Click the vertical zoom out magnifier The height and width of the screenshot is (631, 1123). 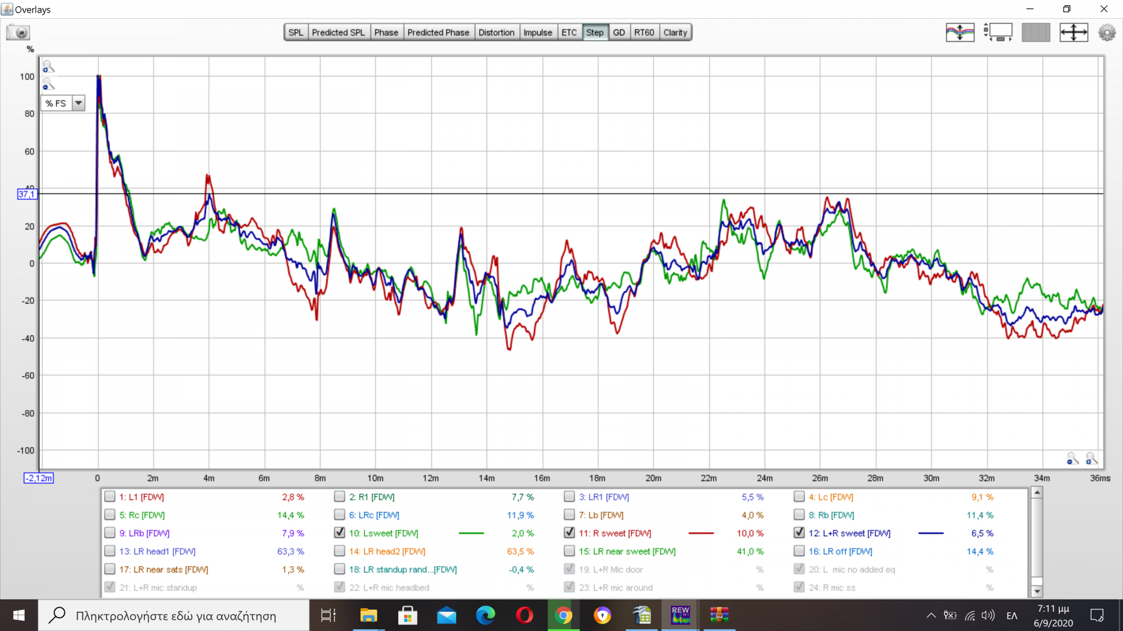click(49, 85)
